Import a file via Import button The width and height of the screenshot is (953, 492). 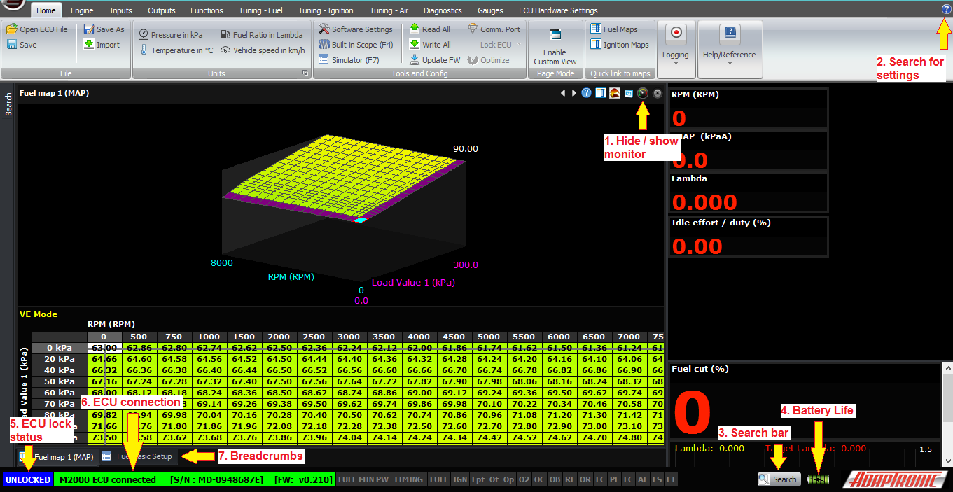point(102,45)
